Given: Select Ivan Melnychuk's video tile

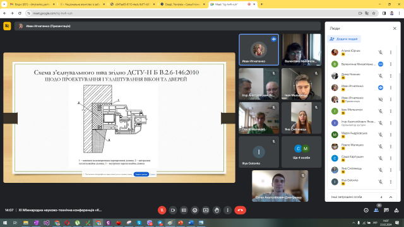Looking at the screenshot, I should pos(301,84).
